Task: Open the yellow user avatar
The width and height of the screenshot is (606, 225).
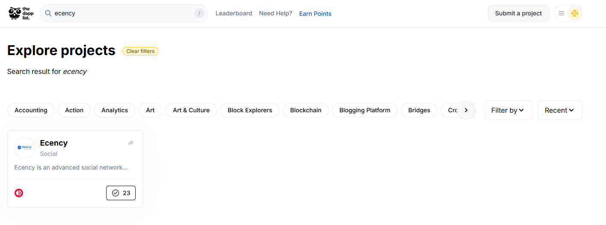Action: [575, 13]
